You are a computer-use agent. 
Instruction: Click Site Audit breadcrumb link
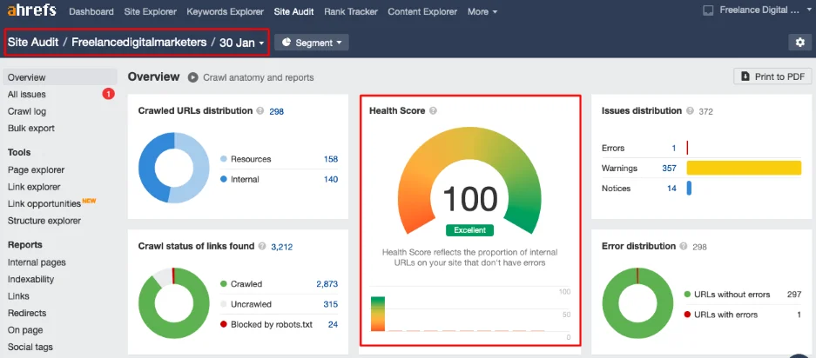[x=33, y=43]
